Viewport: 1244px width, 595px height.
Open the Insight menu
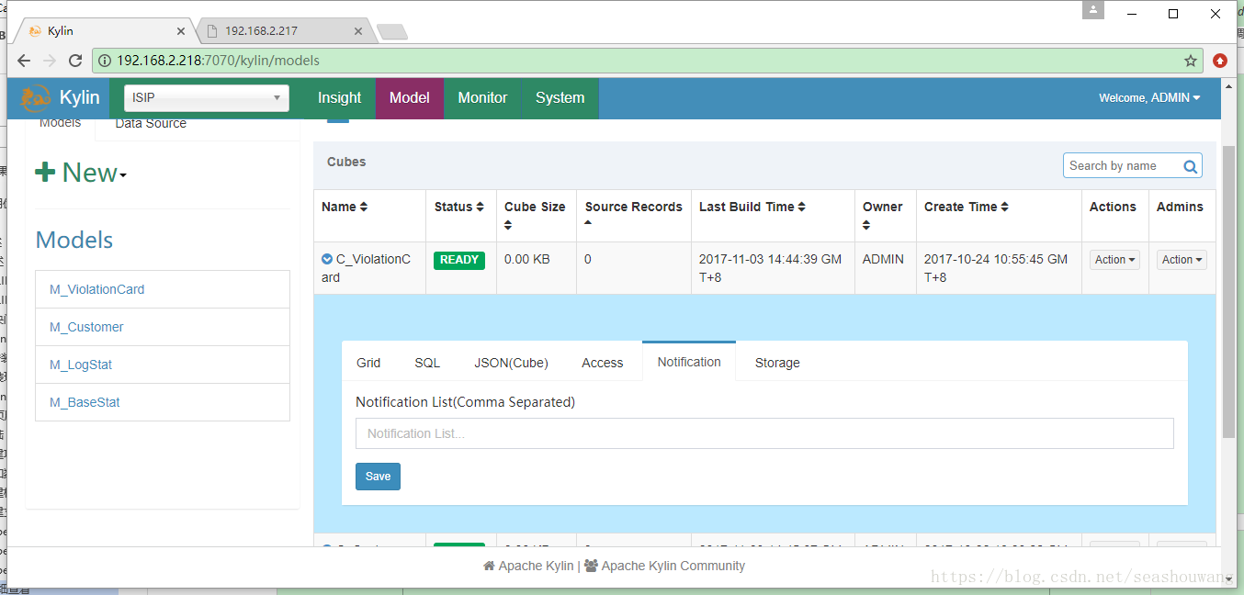(339, 98)
